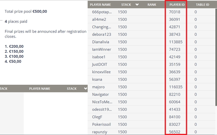Viewport: 217px width, 135px height.
Task: Click the sort chevron in the lower-left STACK header
Action: point(86,88)
